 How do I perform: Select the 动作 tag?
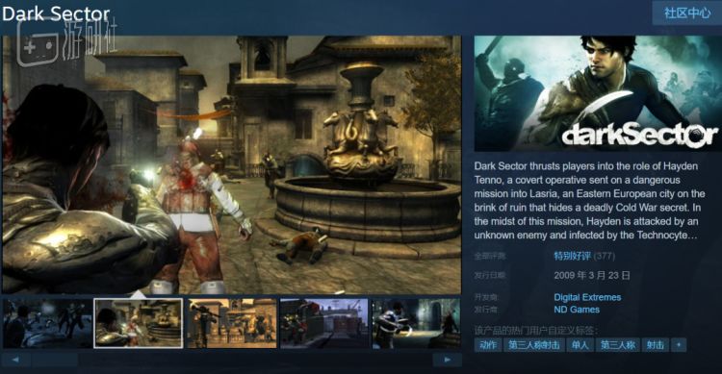click(488, 344)
